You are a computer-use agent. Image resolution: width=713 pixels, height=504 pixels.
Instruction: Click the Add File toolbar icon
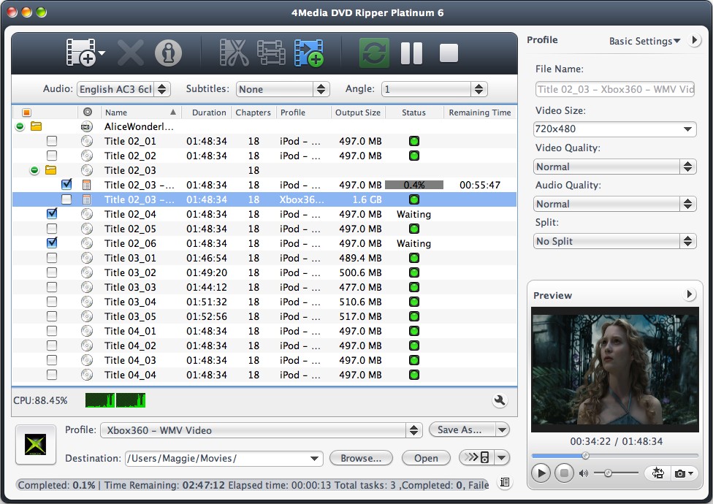tap(83, 51)
